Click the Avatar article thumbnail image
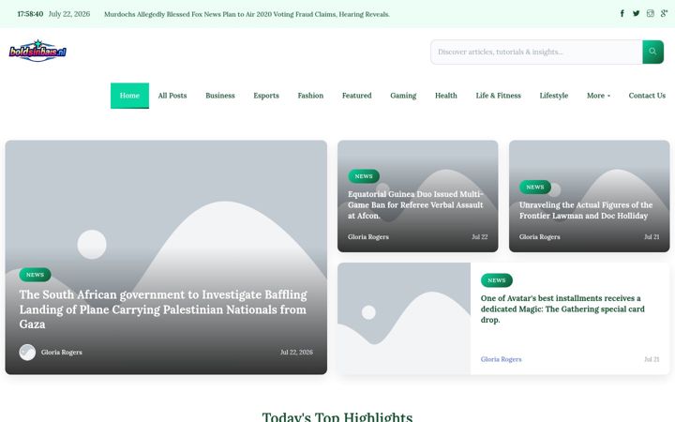 [x=404, y=319]
